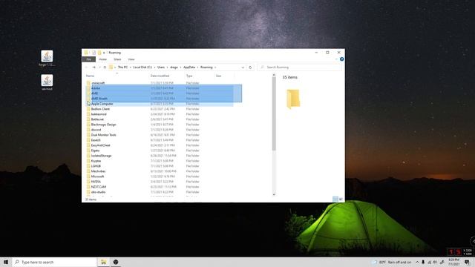
Task: Open Explorer help via question mark icon
Action: [341, 59]
